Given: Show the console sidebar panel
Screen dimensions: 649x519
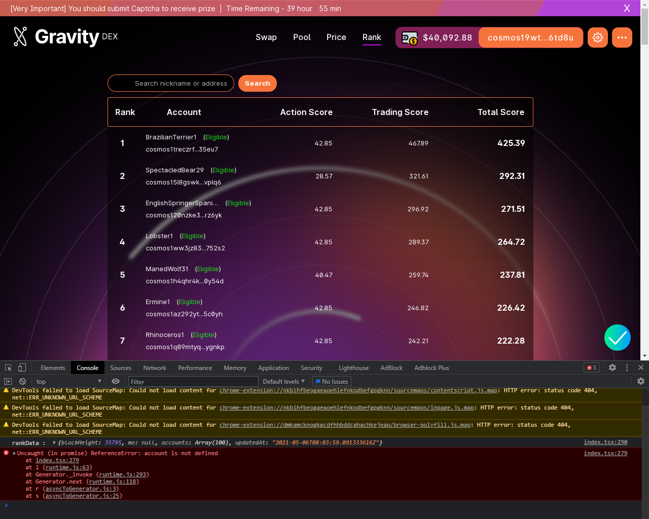Looking at the screenshot, I should pos(8,381).
